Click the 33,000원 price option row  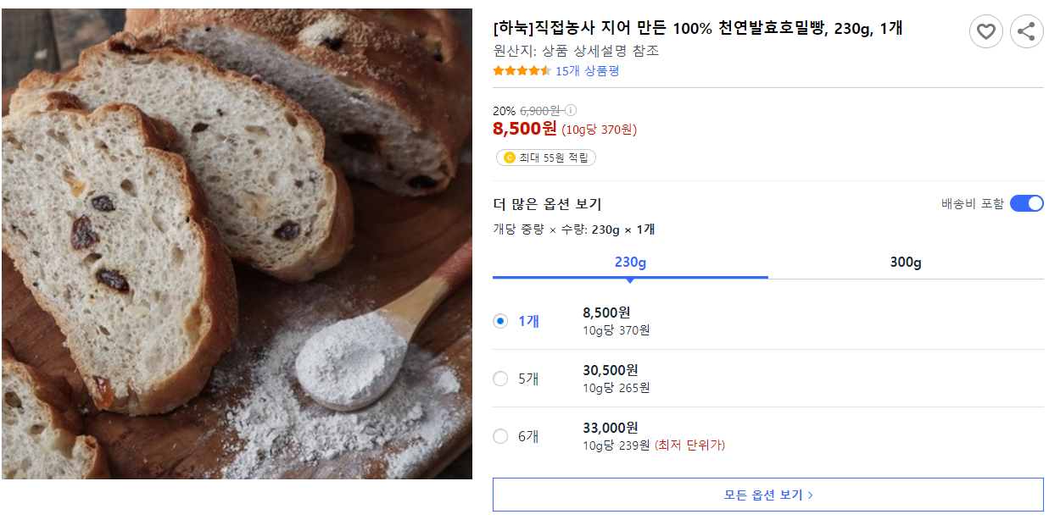(x=768, y=436)
